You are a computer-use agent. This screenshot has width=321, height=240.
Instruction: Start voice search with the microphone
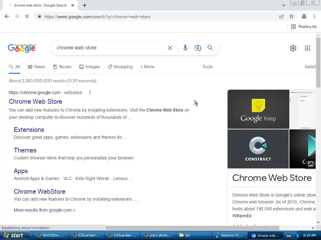click(185, 48)
